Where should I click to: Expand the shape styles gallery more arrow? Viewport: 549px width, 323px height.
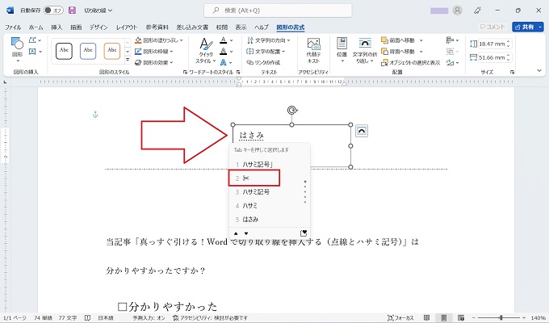tap(128, 61)
